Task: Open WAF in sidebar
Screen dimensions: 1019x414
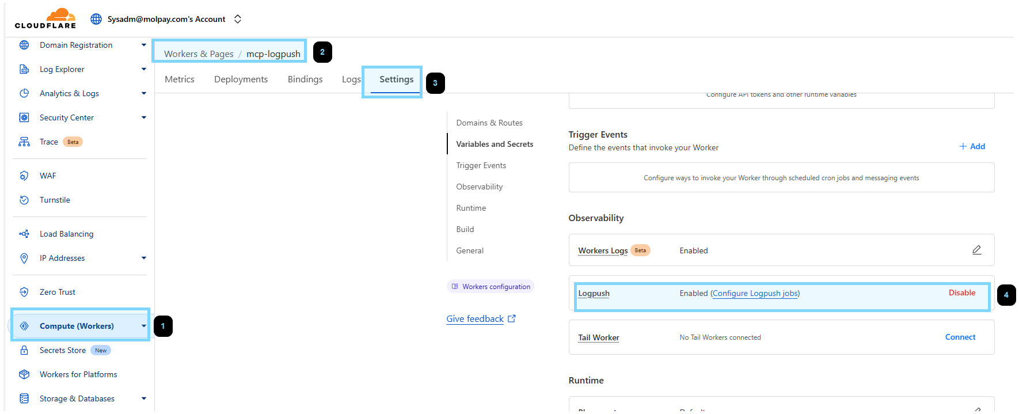Action: pyautogui.click(x=48, y=176)
